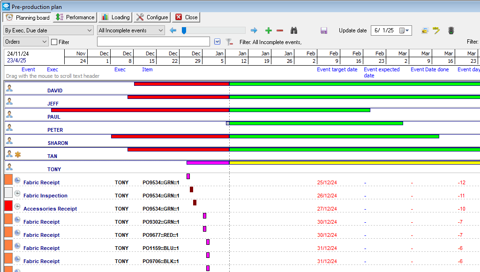The height and width of the screenshot is (272, 480).
Task: Click the purple save disk icon
Action: 324,30
